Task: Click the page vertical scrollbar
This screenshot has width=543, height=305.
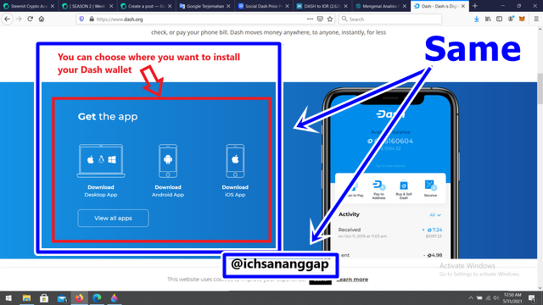Action: (540, 88)
